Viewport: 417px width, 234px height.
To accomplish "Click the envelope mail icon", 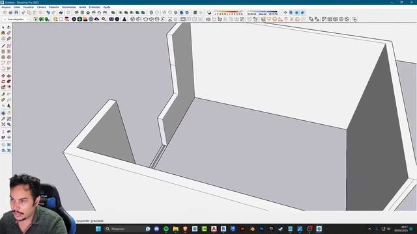I will coord(111,19).
